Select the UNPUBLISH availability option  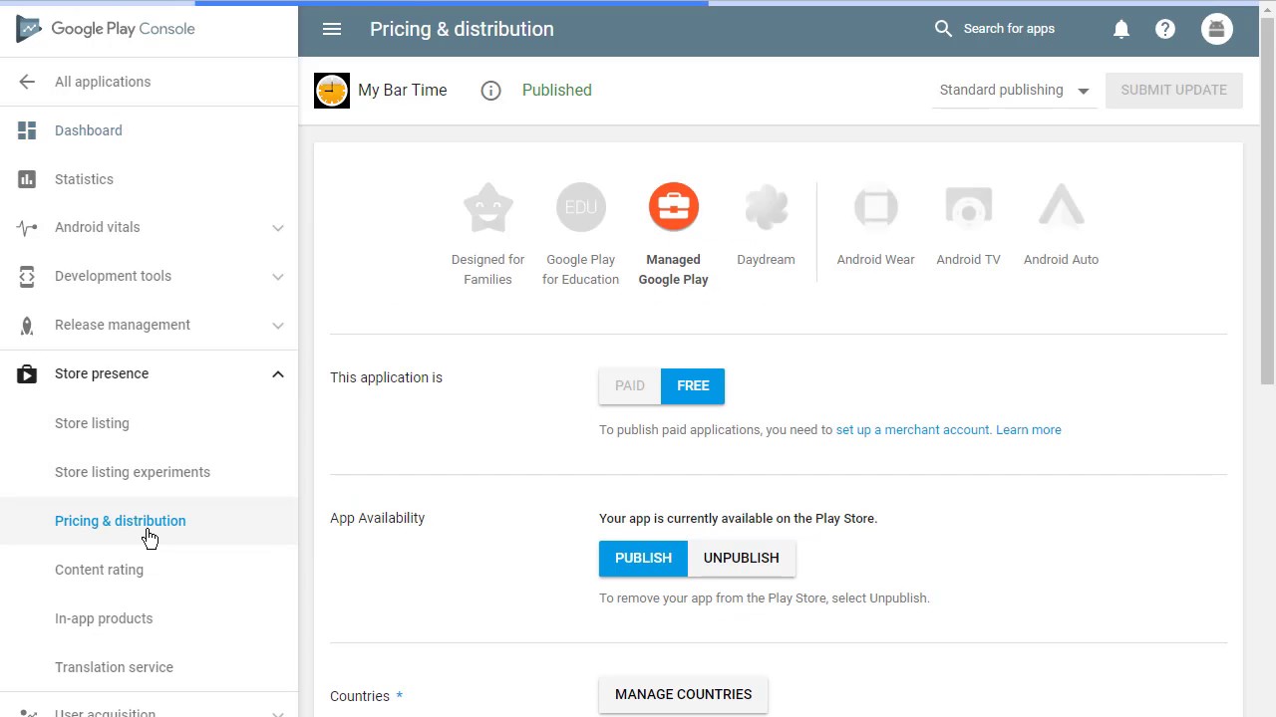741,558
